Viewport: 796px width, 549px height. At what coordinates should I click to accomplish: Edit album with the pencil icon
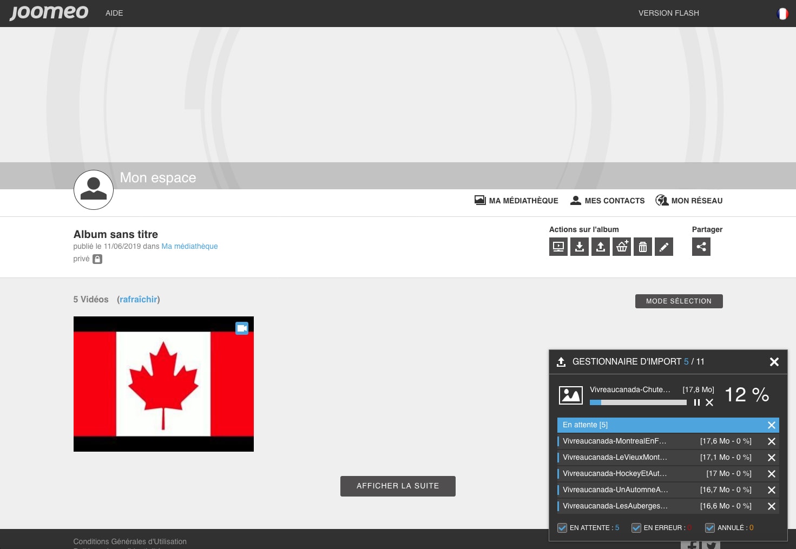point(663,247)
